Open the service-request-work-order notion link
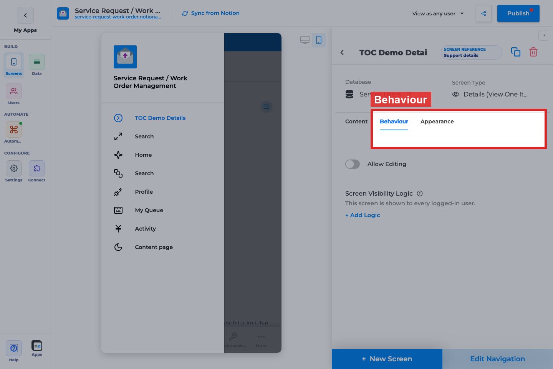This screenshot has height=369, width=553. (118, 17)
